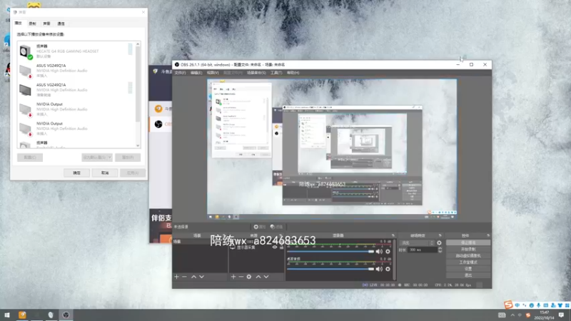Open the View menu in OBS
571x321 pixels.
click(x=213, y=73)
